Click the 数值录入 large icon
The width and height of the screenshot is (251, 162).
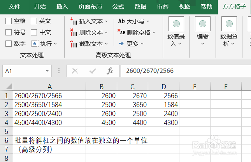tap(176, 24)
